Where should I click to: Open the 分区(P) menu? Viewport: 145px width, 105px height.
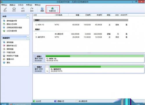(x=21, y=5)
